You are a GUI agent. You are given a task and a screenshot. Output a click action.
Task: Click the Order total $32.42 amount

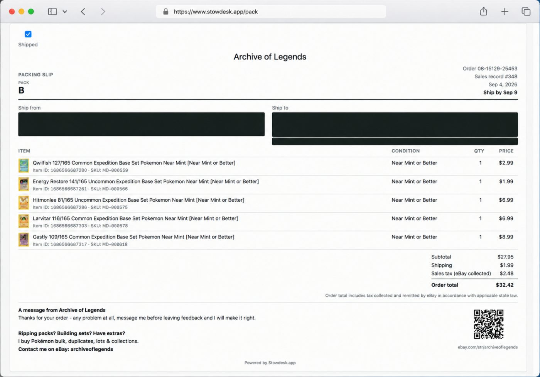(505, 285)
